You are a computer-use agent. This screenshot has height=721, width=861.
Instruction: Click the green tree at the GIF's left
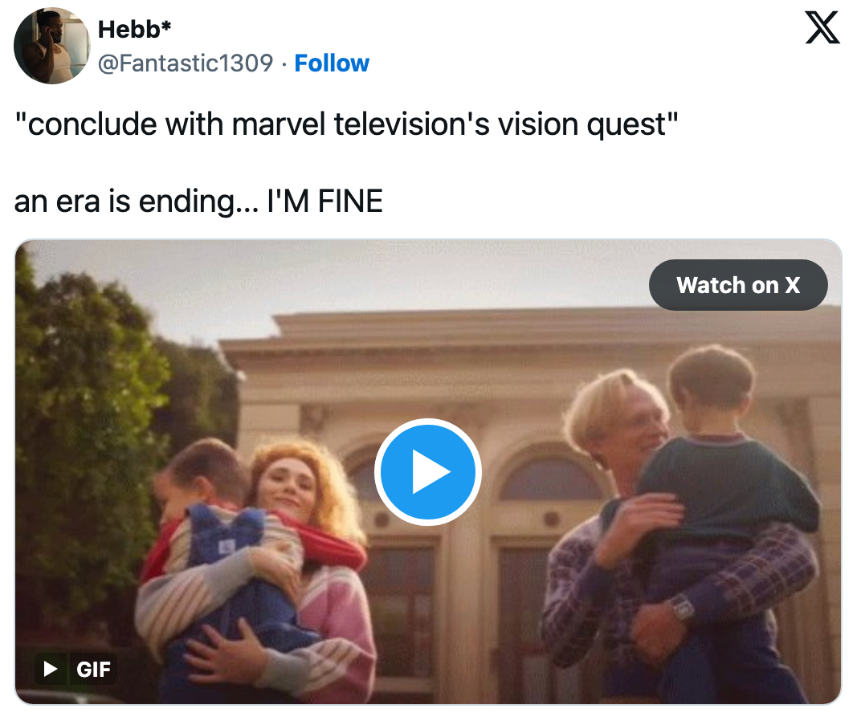point(80,385)
